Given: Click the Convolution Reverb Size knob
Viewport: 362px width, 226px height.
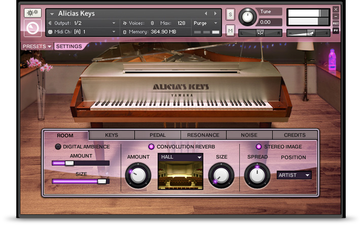Looking at the screenshot, I should tap(221, 175).
